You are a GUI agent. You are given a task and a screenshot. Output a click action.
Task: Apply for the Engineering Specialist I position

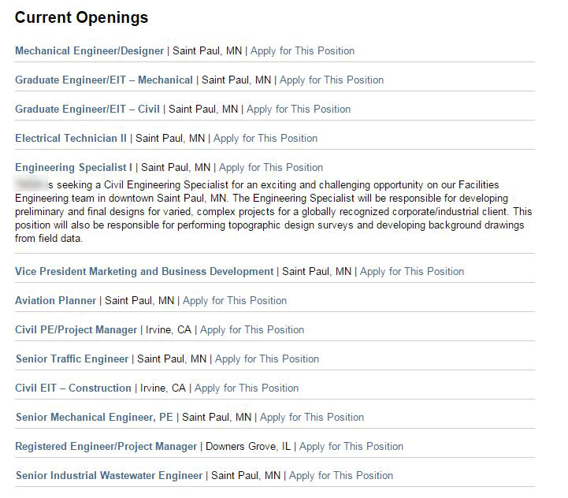pyautogui.click(x=270, y=168)
